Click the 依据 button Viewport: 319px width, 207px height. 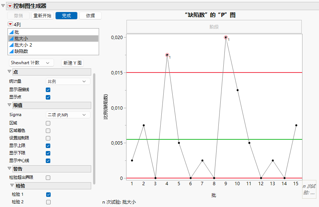pyautogui.click(x=90, y=16)
